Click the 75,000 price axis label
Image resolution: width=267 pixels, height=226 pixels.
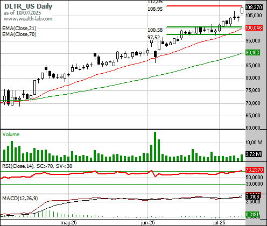[253, 90]
